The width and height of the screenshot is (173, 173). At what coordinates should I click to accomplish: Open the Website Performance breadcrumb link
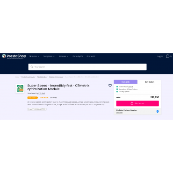pyautogui.click(x=56, y=77)
